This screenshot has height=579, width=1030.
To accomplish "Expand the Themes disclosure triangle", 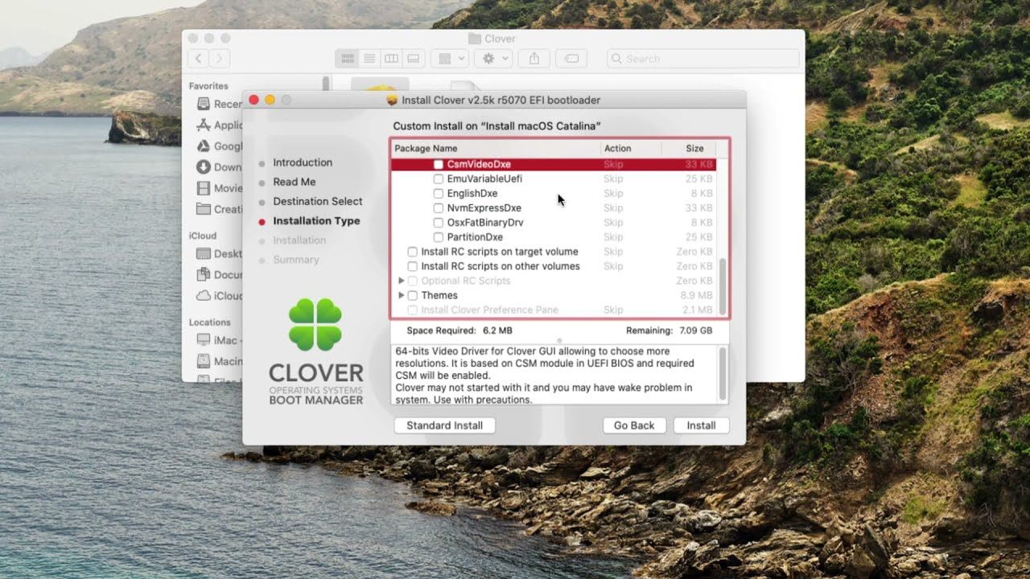I will pos(402,295).
